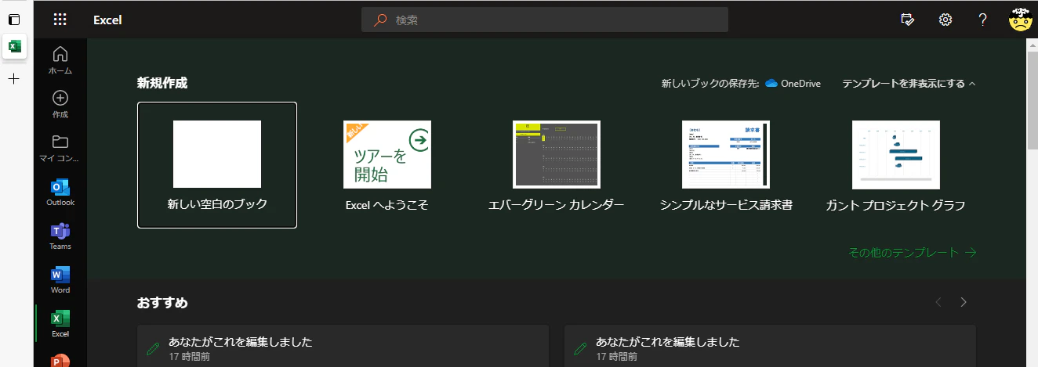This screenshot has height=367, width=1038.
Task: Click その他のテンプレート link
Action: [912, 253]
